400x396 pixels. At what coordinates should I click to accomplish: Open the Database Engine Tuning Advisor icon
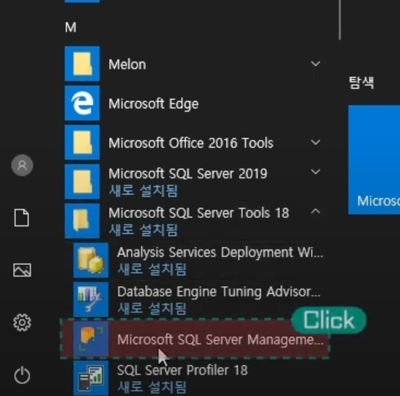pos(91,300)
